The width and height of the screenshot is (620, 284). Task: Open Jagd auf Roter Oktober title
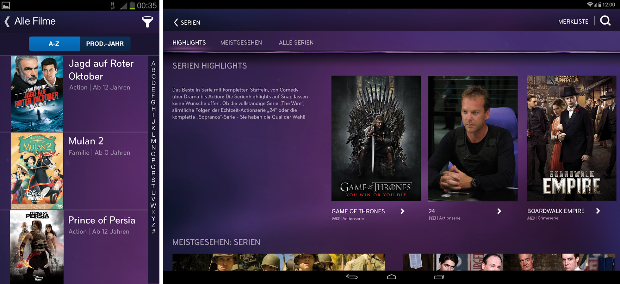tap(101, 70)
